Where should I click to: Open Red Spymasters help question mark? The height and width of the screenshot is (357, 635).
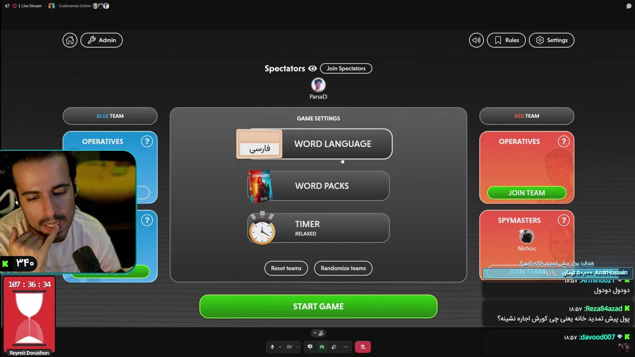point(564,220)
